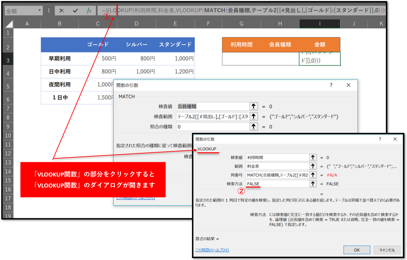The height and width of the screenshot is (260, 407).
Task: Click VLOOKUP 範囲 input with 料金表
Action: 277,166
